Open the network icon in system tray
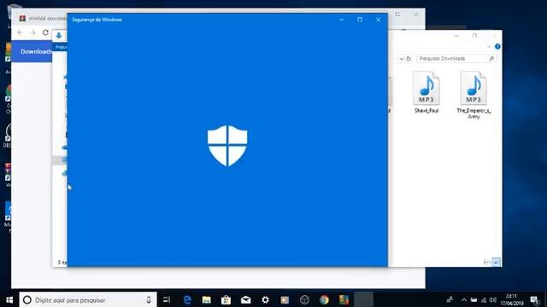 coord(484,299)
